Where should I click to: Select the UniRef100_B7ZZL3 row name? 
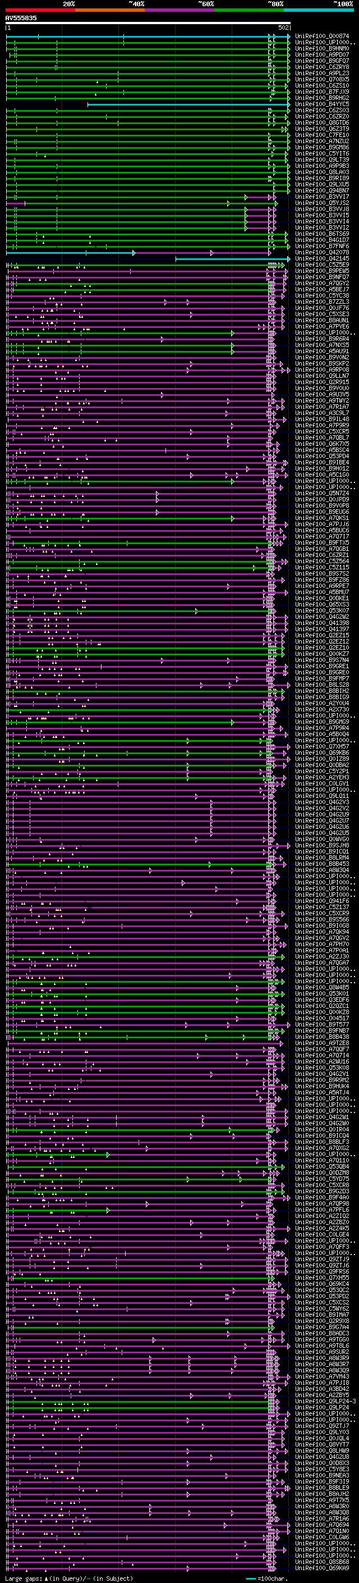322,302
